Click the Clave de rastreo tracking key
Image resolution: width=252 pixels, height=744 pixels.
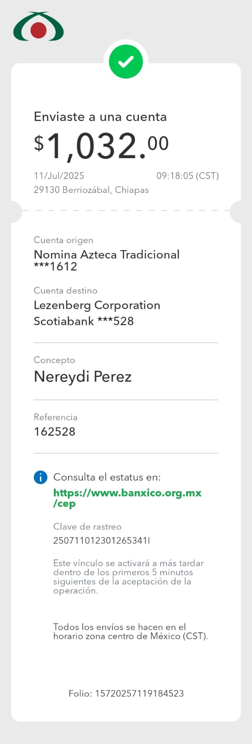102,540
